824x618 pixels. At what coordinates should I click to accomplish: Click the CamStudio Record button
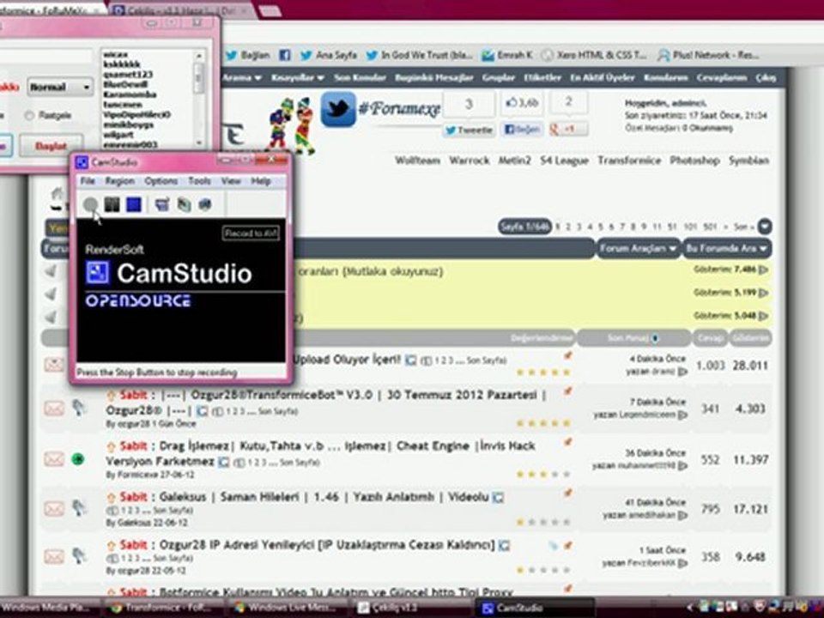coord(90,204)
